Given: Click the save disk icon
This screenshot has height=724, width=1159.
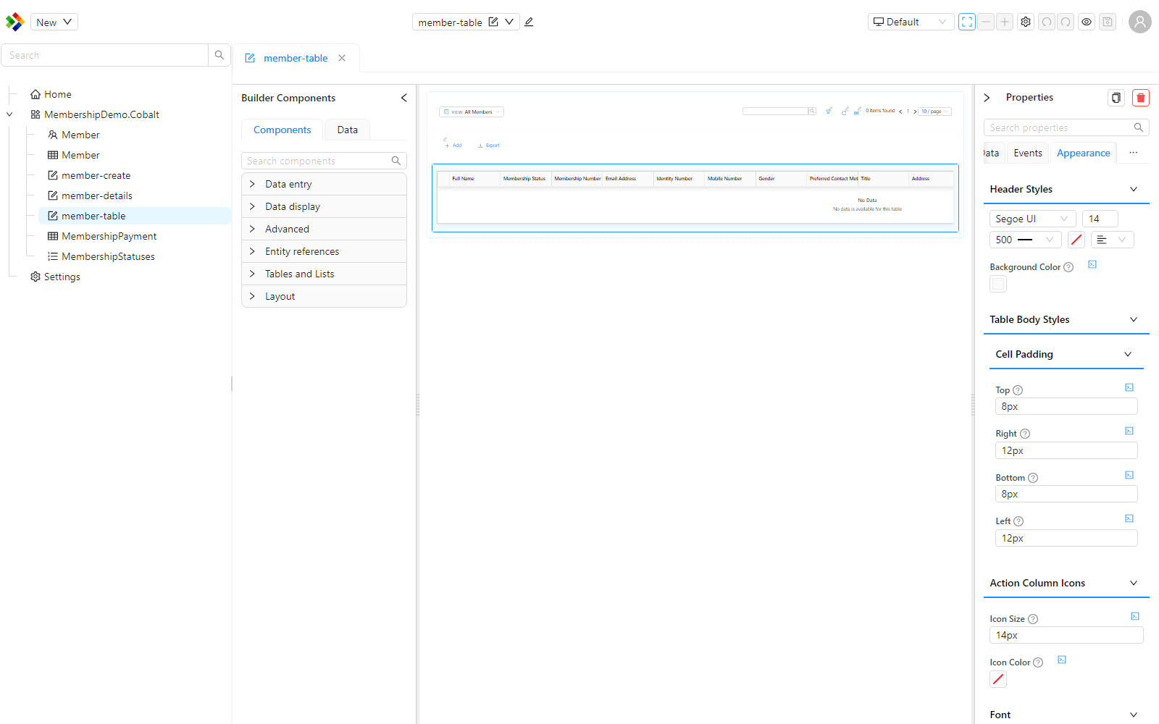Looking at the screenshot, I should coord(1108,22).
